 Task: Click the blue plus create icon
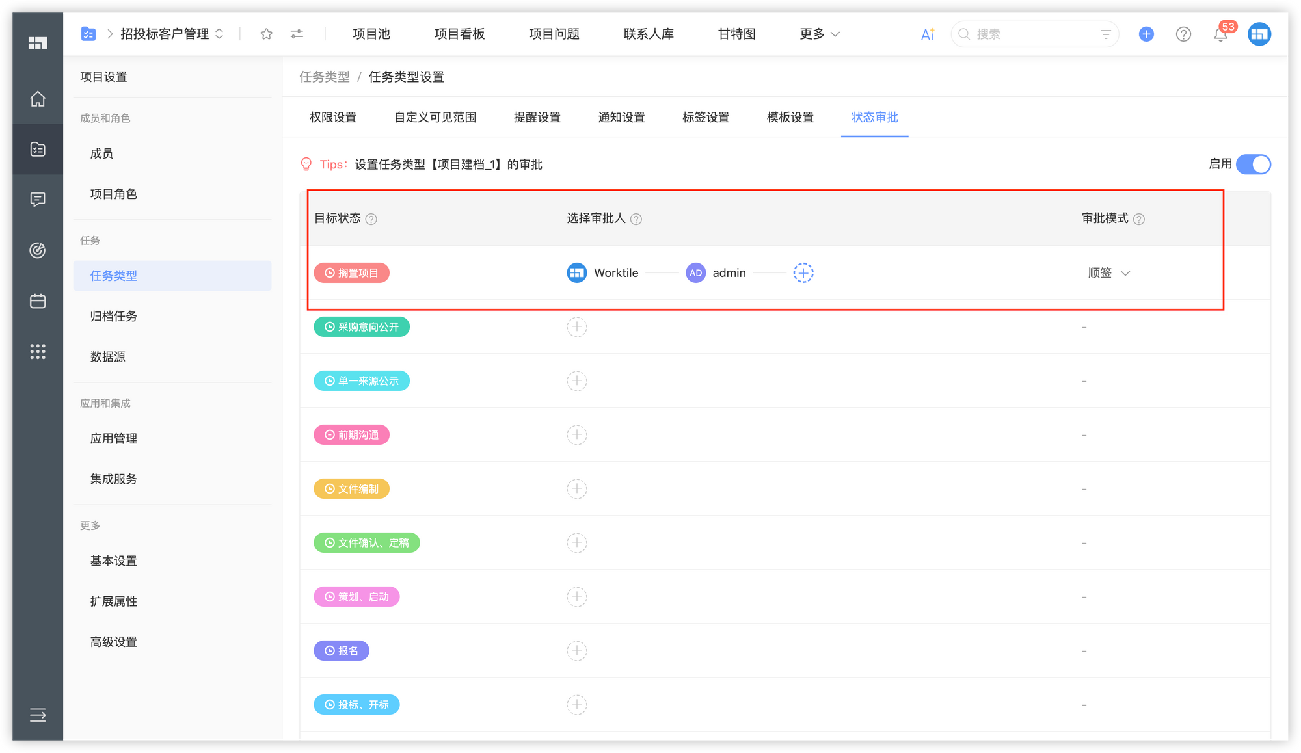(x=1146, y=34)
